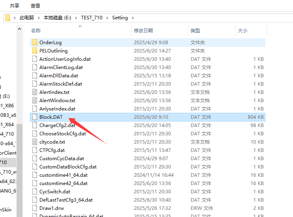
Task: Select the PELOutlining folder icon
Action: [x=35, y=51]
